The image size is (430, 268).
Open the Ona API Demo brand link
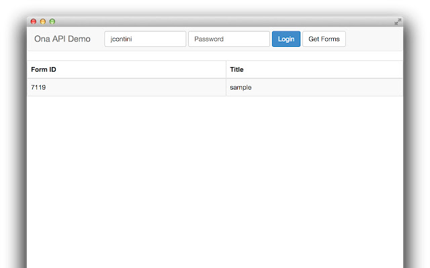(62, 39)
